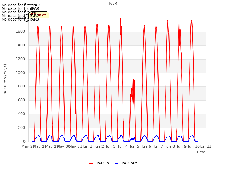This screenshot has height=170, width=227.
Task: Click the 'Time' x-axis label
Action: coord(201,152)
